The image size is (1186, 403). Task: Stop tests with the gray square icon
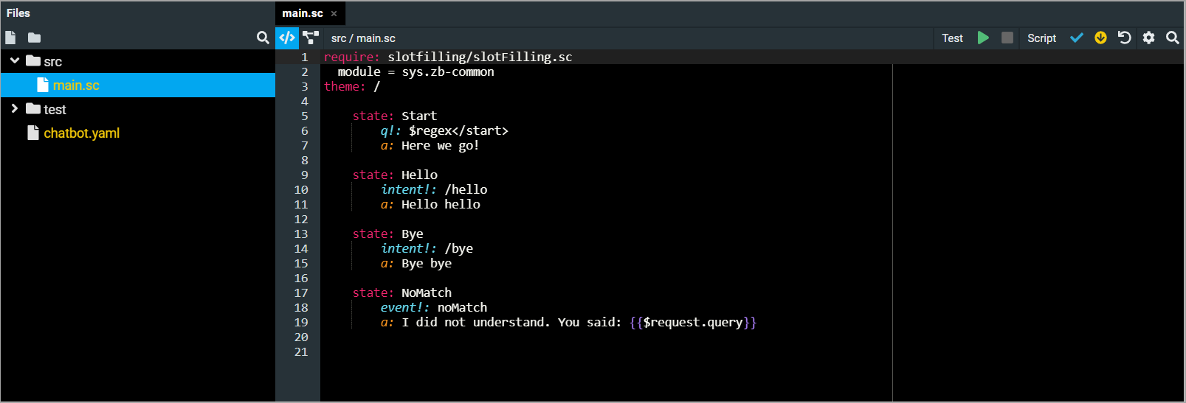pos(1007,38)
